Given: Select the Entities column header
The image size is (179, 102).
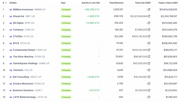Looking at the screenshot, I should (13, 3).
